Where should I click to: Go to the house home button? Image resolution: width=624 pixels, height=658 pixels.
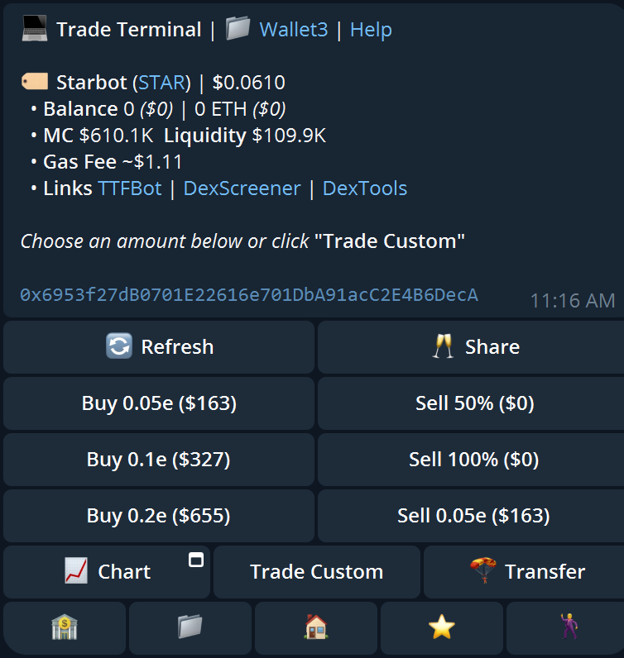(x=316, y=628)
